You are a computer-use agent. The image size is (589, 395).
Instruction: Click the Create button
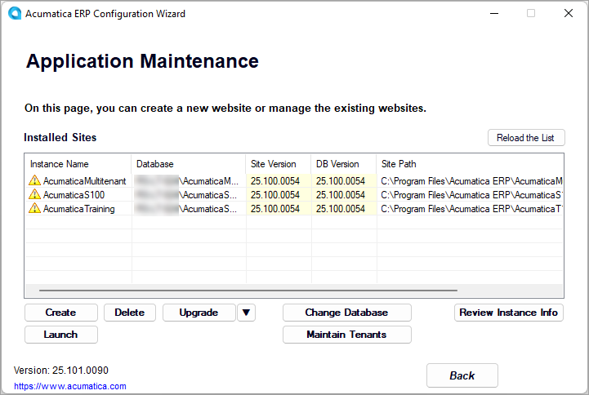pyautogui.click(x=60, y=313)
